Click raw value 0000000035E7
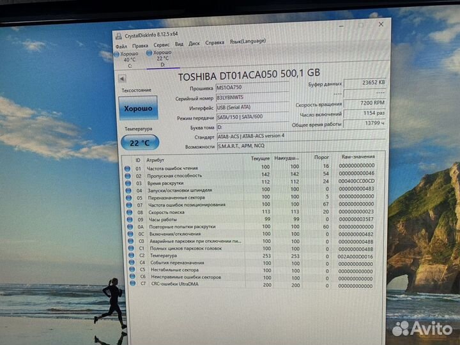The width and height of the screenshot is (460, 345). [356, 219]
